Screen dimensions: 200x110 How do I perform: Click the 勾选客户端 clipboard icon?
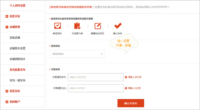(x=77, y=26)
